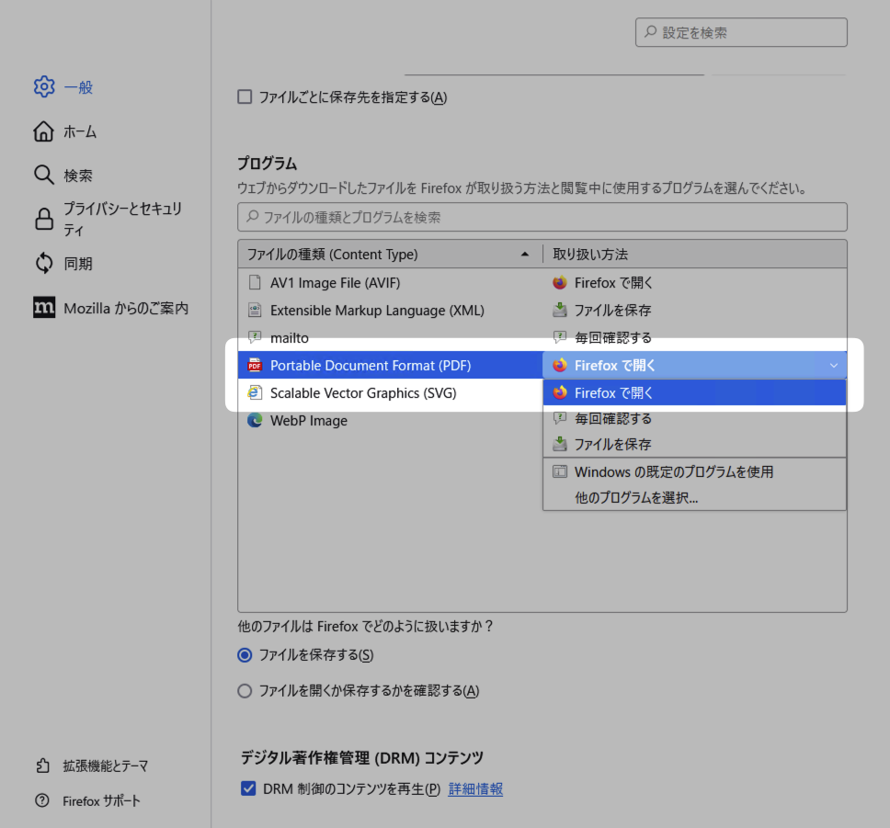Open the '一般' settings category
Viewport: 890px width, 828px height.
78,87
